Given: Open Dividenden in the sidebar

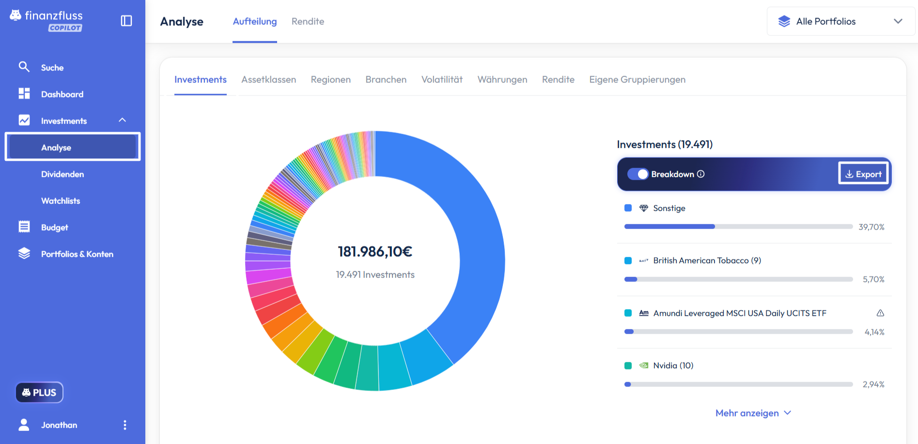Looking at the screenshot, I should [x=62, y=174].
